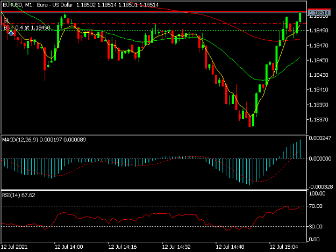336x252 pixels.
Task: Click the OHLC quote values in chart header
Action: click(117, 5)
